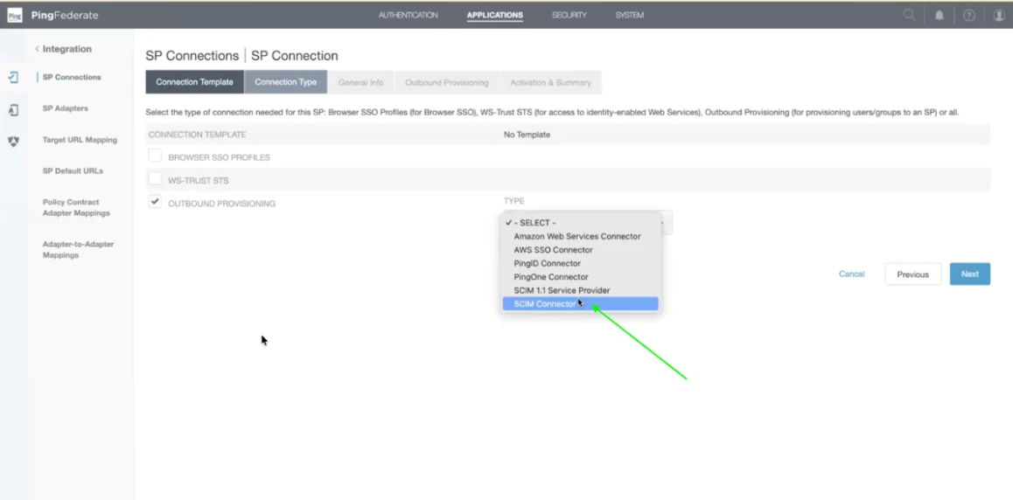Go back via Integration chevron
The height and width of the screenshot is (500, 1013).
[x=37, y=49]
